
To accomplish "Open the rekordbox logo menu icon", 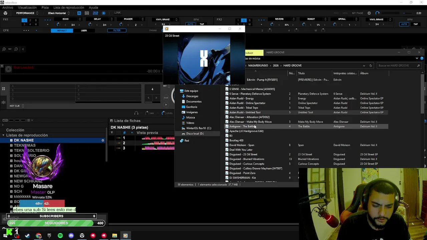I will point(5,13).
